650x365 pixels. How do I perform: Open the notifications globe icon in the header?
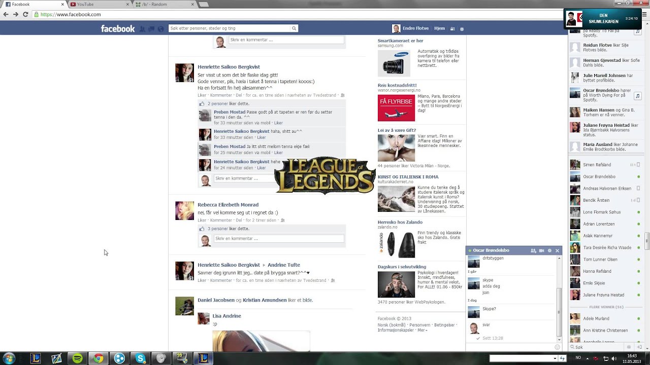pos(160,29)
